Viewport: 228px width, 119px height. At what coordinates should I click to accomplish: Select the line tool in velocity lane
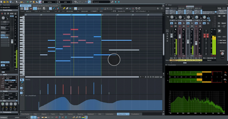pos(22,85)
